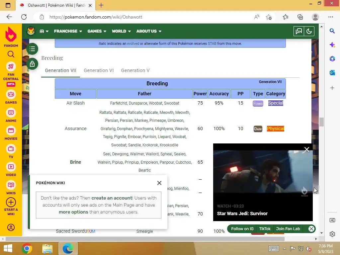Close the Pokémon Wiki notice popup
The height and width of the screenshot is (255, 340).
coord(159,183)
